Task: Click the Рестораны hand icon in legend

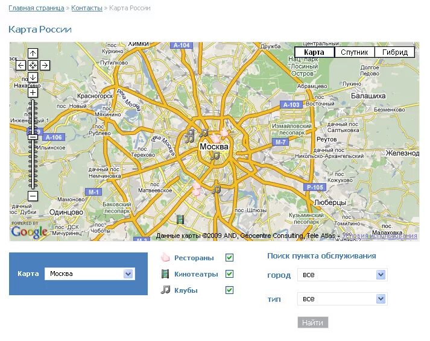Action: coord(165,257)
